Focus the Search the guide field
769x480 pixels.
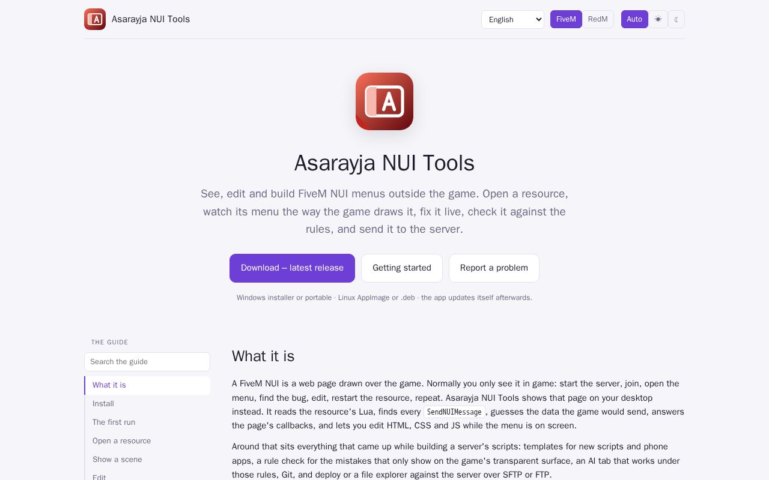pos(147,362)
